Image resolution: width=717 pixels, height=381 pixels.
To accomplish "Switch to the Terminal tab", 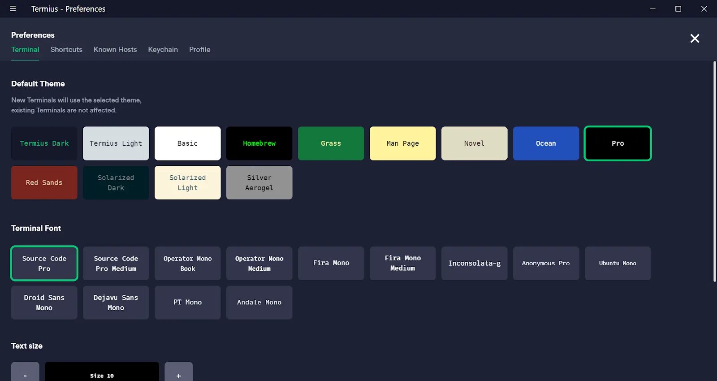I will click(x=25, y=49).
